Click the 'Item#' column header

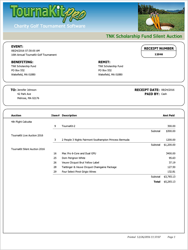tap(56, 115)
